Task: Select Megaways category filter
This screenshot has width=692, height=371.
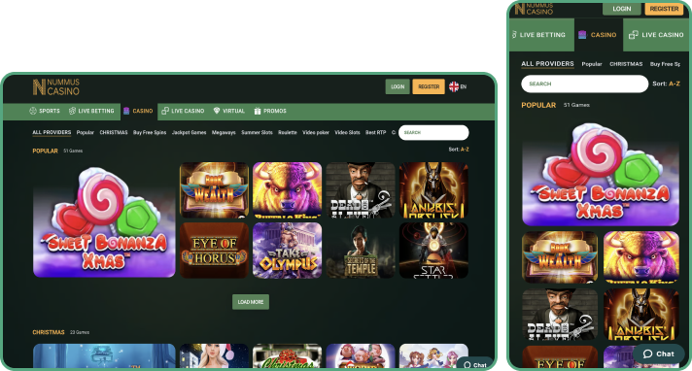Action: pos(224,132)
